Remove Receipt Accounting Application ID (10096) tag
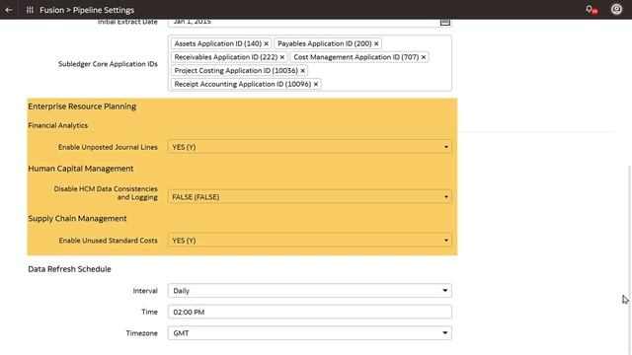The width and height of the screenshot is (632, 355). click(316, 84)
